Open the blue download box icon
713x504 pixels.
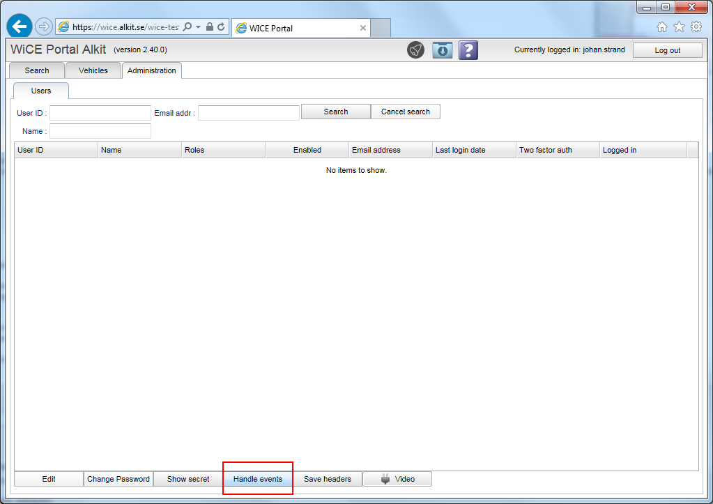tap(443, 50)
